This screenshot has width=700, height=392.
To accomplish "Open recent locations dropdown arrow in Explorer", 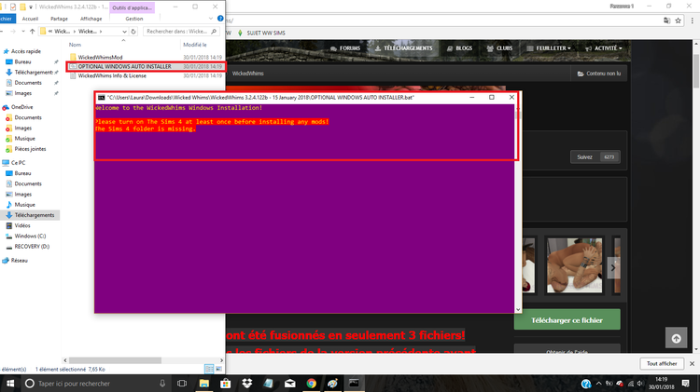I will click(23, 31).
